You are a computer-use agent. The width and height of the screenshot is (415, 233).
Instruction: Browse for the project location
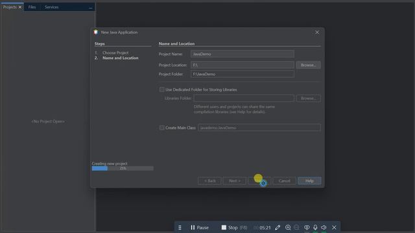click(309, 65)
